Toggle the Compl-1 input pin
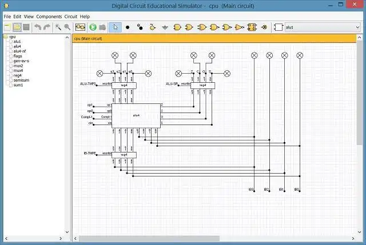Image resolution: width=366 pixels, height=245 pixels. (x=94, y=119)
